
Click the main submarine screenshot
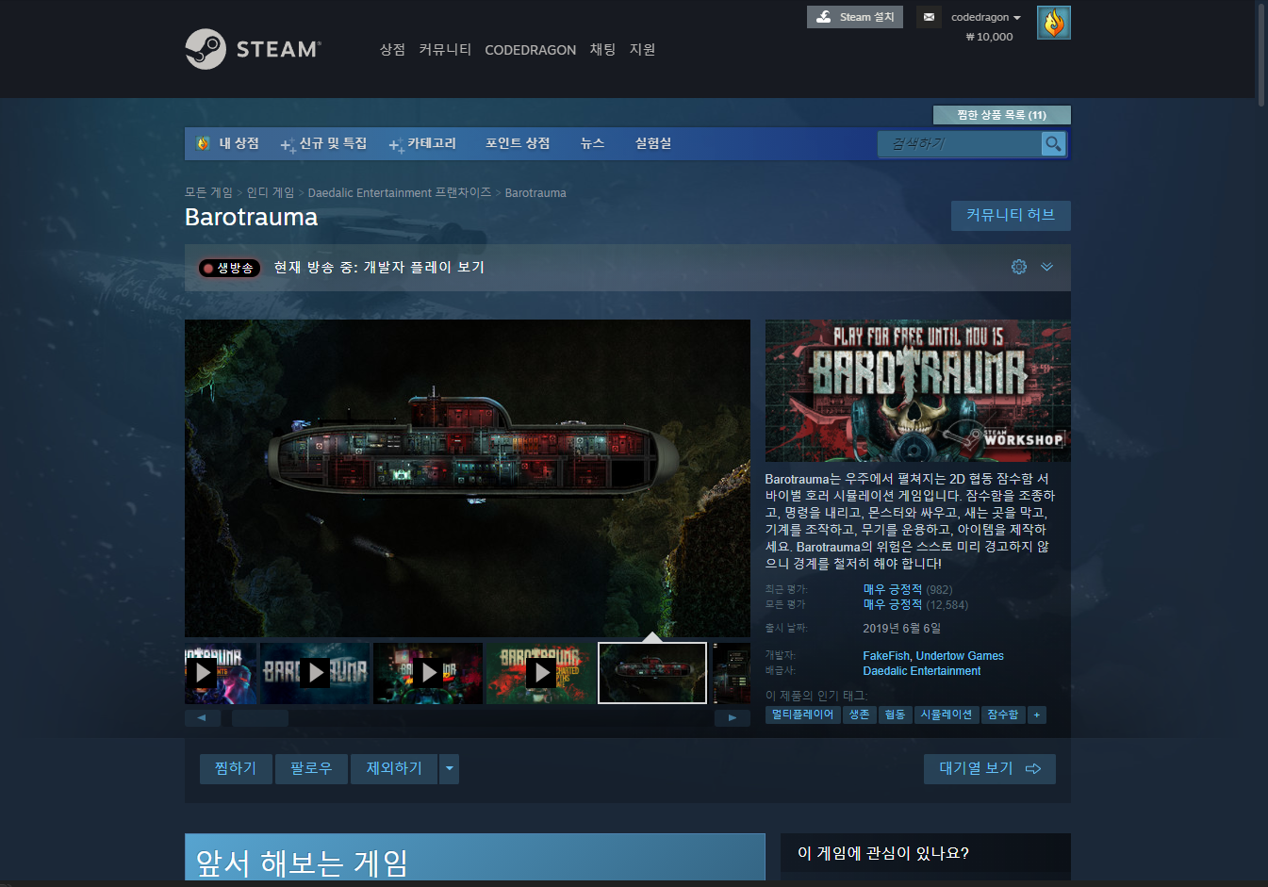click(x=468, y=478)
